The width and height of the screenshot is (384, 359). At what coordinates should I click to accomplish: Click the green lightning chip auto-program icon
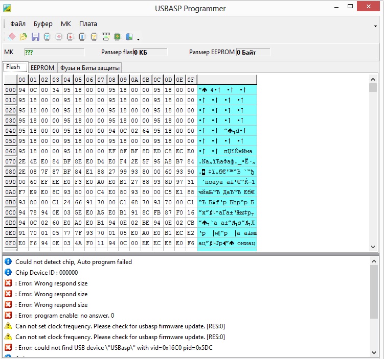pyautogui.click(x=118, y=37)
